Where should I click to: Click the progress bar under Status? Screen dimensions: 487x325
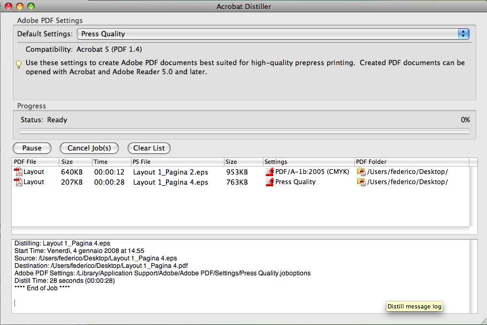244,131
